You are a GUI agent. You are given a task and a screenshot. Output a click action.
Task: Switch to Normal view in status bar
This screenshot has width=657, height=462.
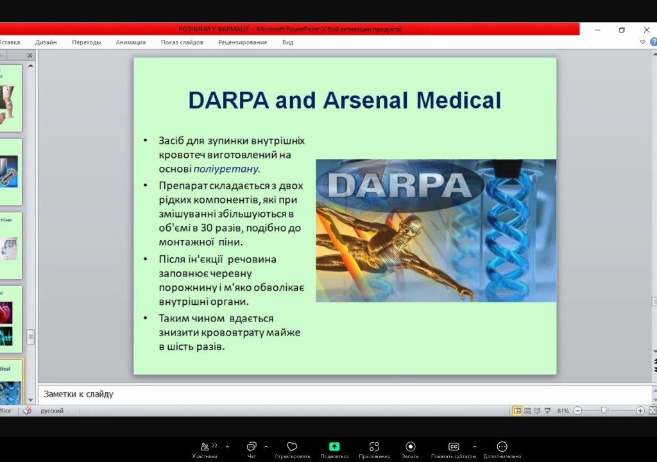click(518, 411)
